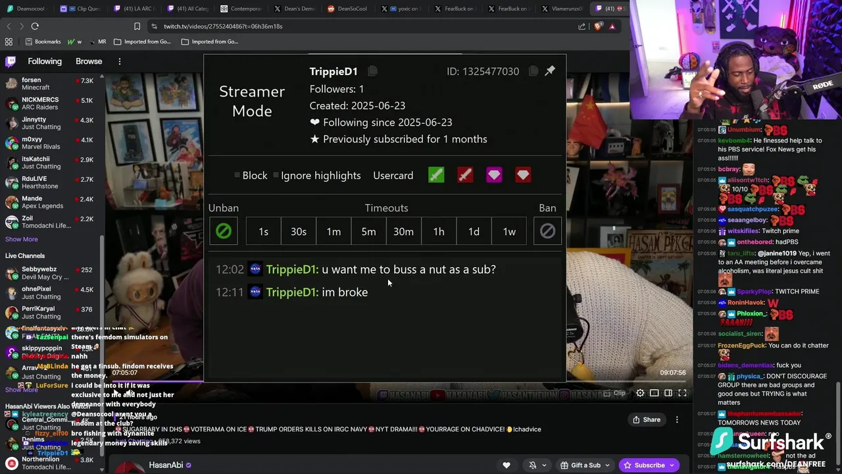This screenshot has width=842, height=474.
Task: Open NICKMERCS channel in the sidebar
Action: coord(51,103)
